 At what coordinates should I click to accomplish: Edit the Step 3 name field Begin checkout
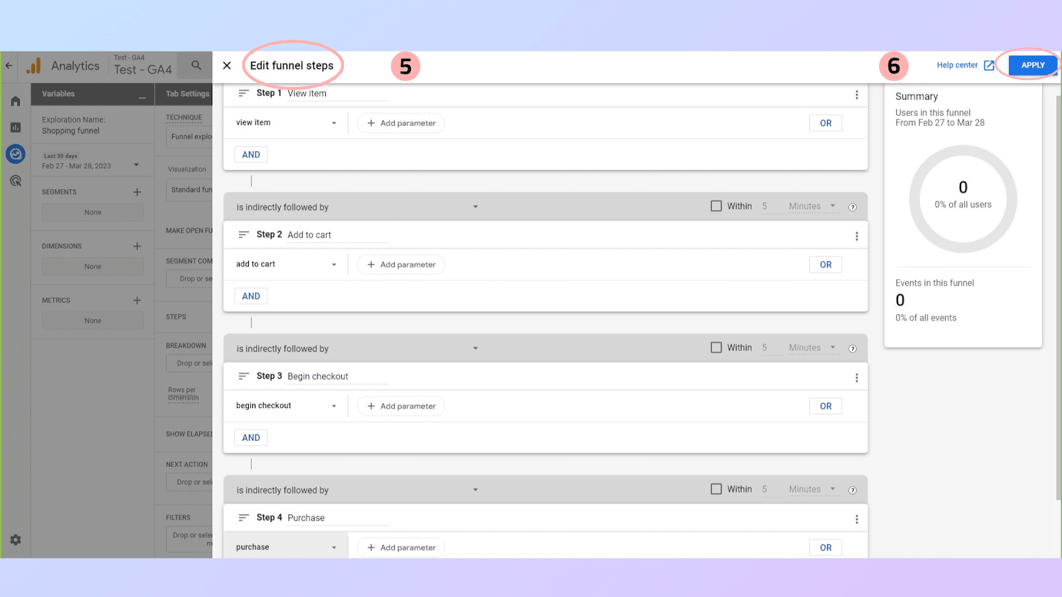[x=338, y=376]
